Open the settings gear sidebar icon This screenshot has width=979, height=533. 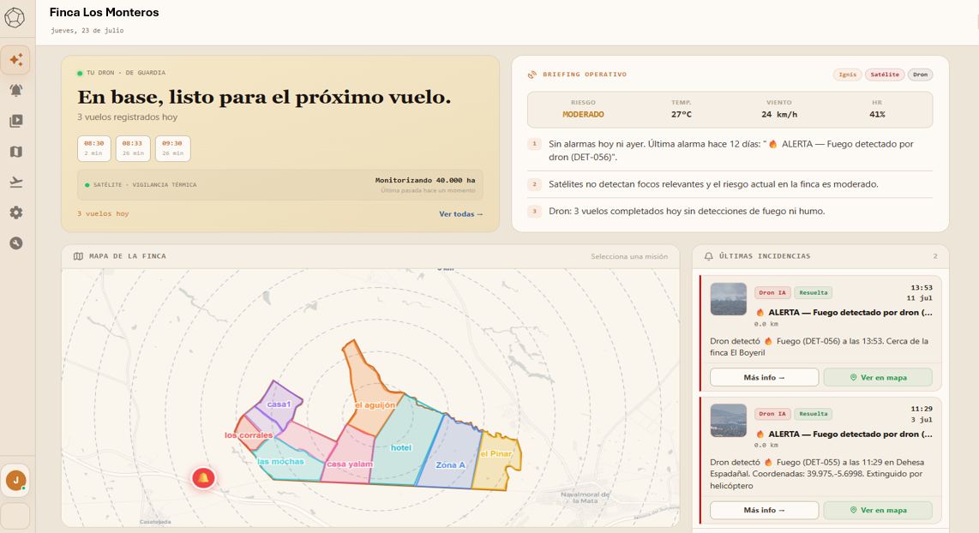pos(16,213)
